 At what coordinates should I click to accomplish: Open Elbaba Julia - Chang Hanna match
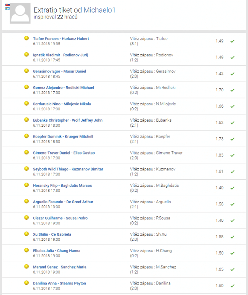[57, 250]
